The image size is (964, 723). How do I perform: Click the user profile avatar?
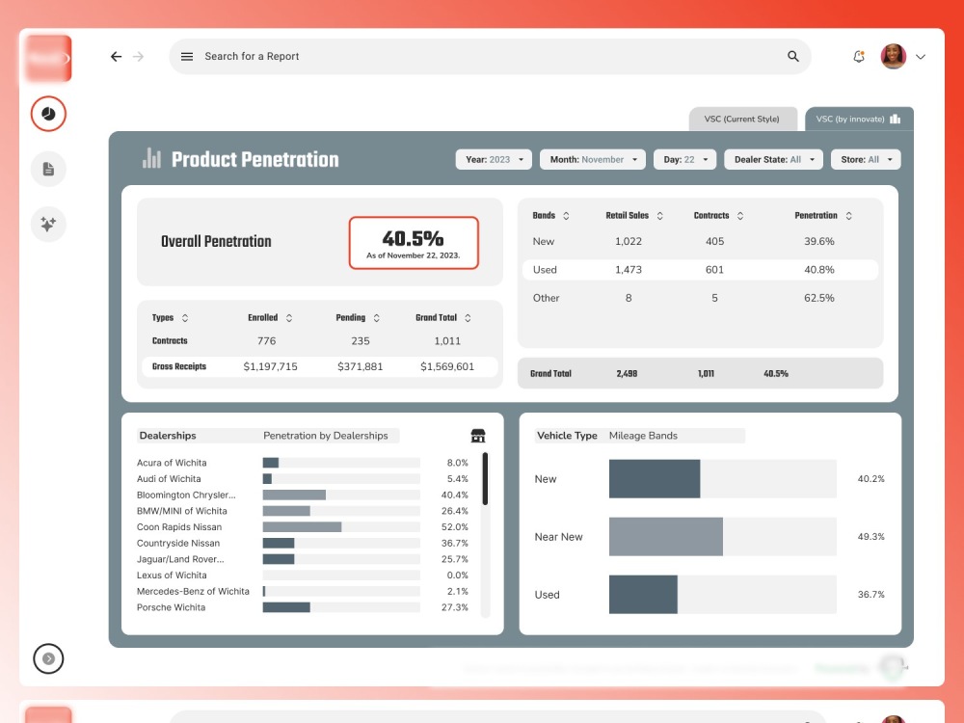(894, 57)
